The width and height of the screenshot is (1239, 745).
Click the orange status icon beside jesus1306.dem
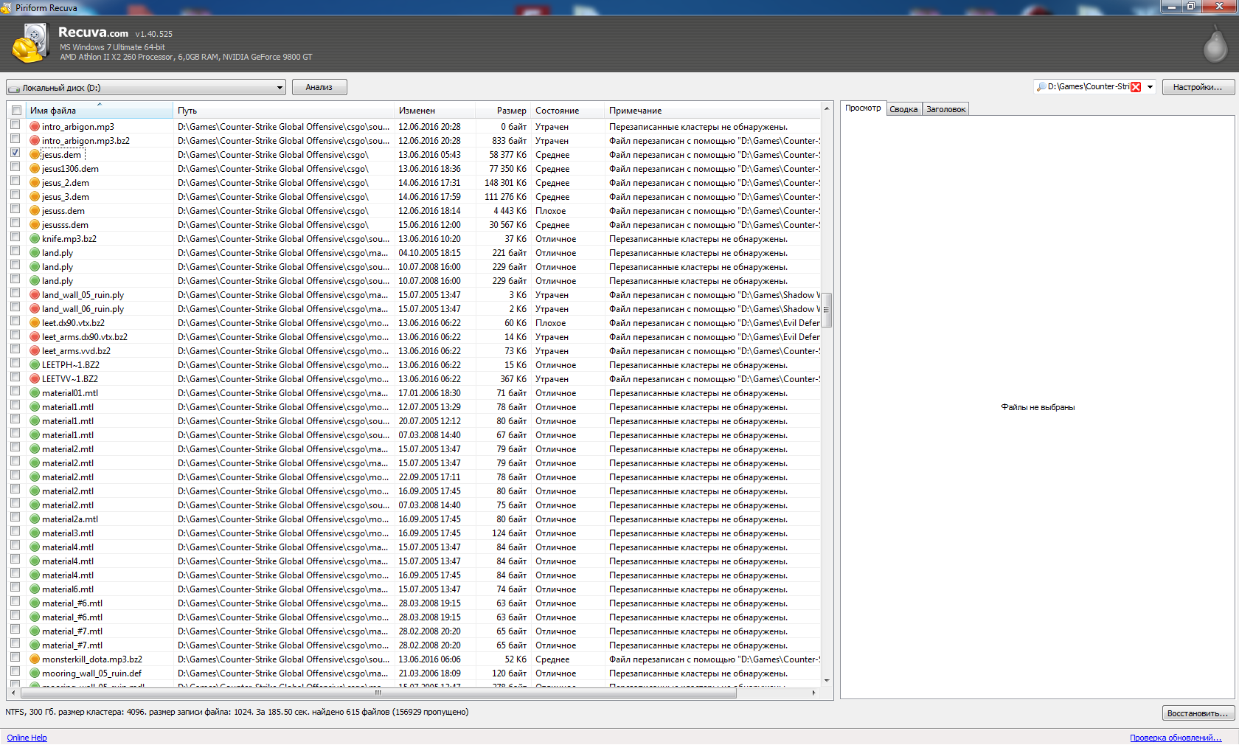pyautogui.click(x=35, y=169)
